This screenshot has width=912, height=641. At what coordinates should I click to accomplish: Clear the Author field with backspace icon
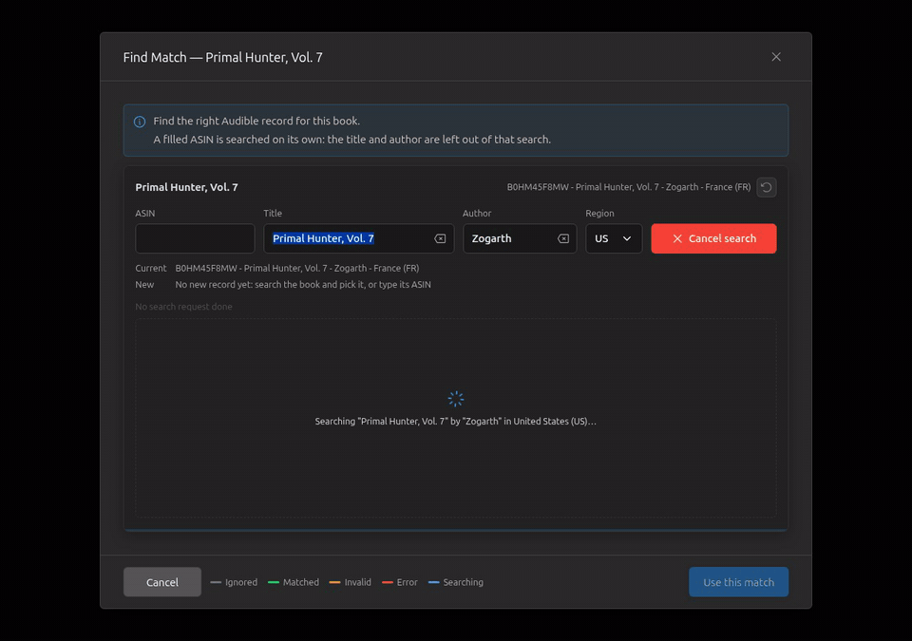[563, 238]
